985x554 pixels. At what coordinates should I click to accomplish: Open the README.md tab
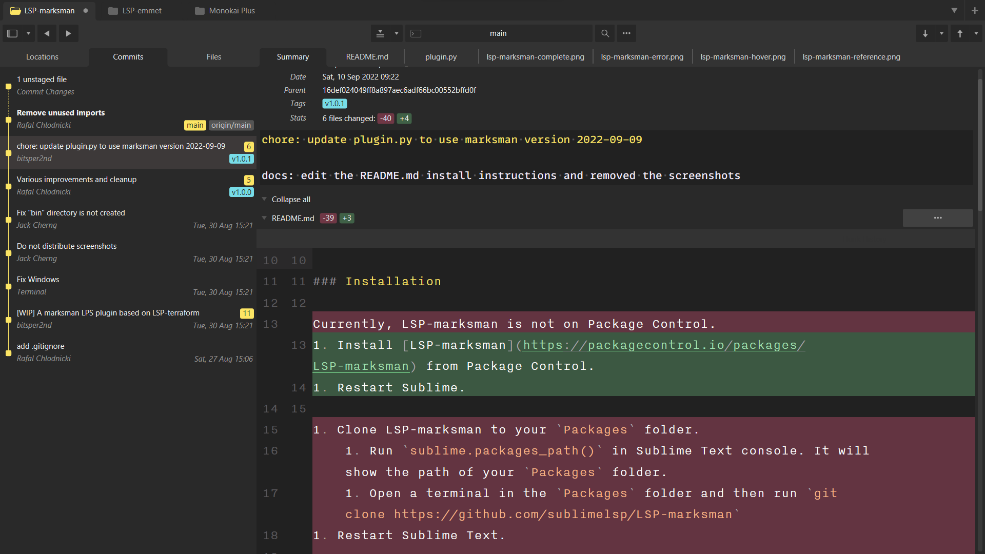(365, 57)
